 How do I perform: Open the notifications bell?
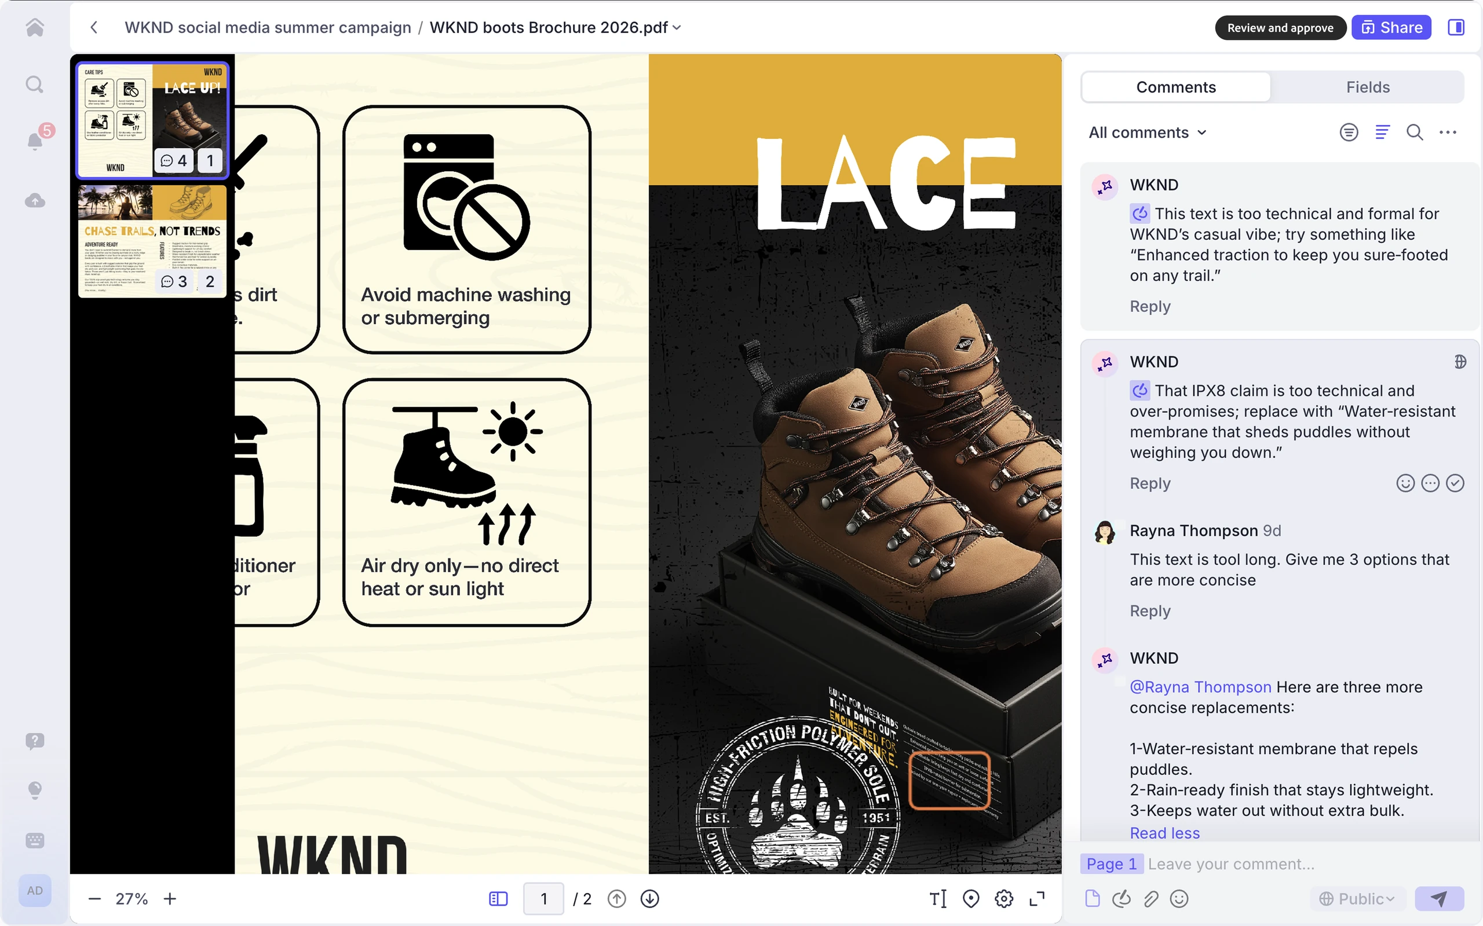35,141
